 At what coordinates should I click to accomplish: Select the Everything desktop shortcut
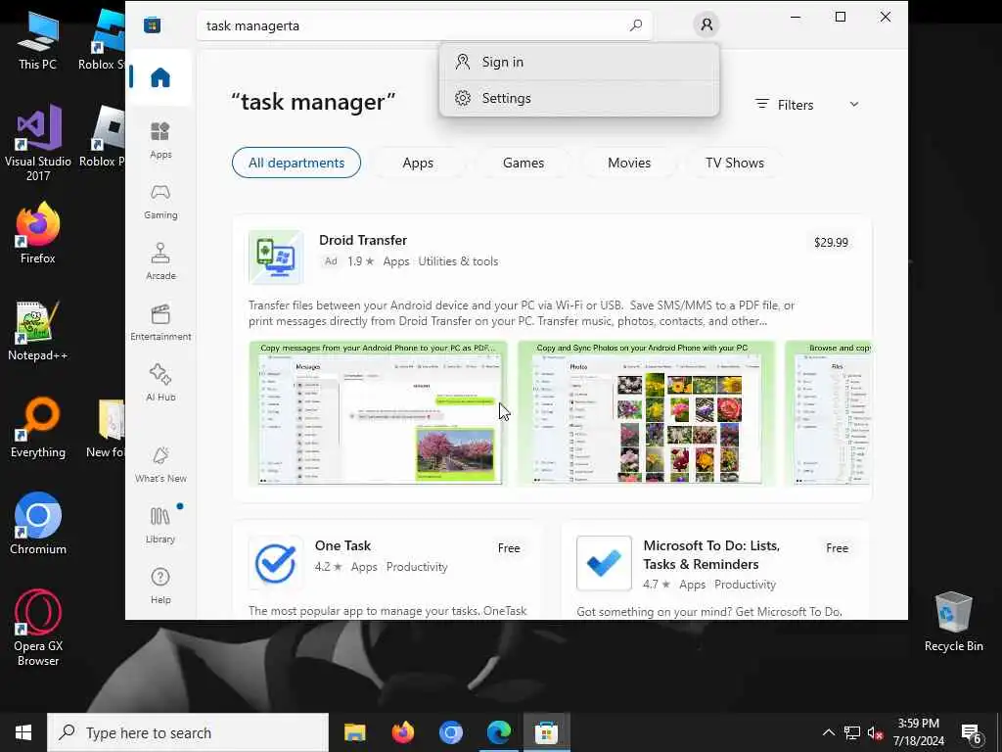coord(38,427)
